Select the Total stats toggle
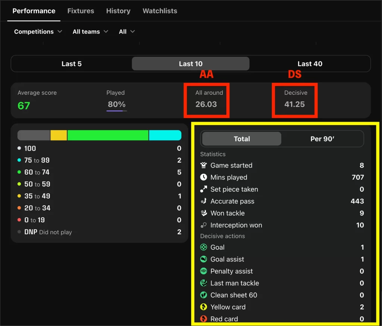 pyautogui.click(x=242, y=139)
